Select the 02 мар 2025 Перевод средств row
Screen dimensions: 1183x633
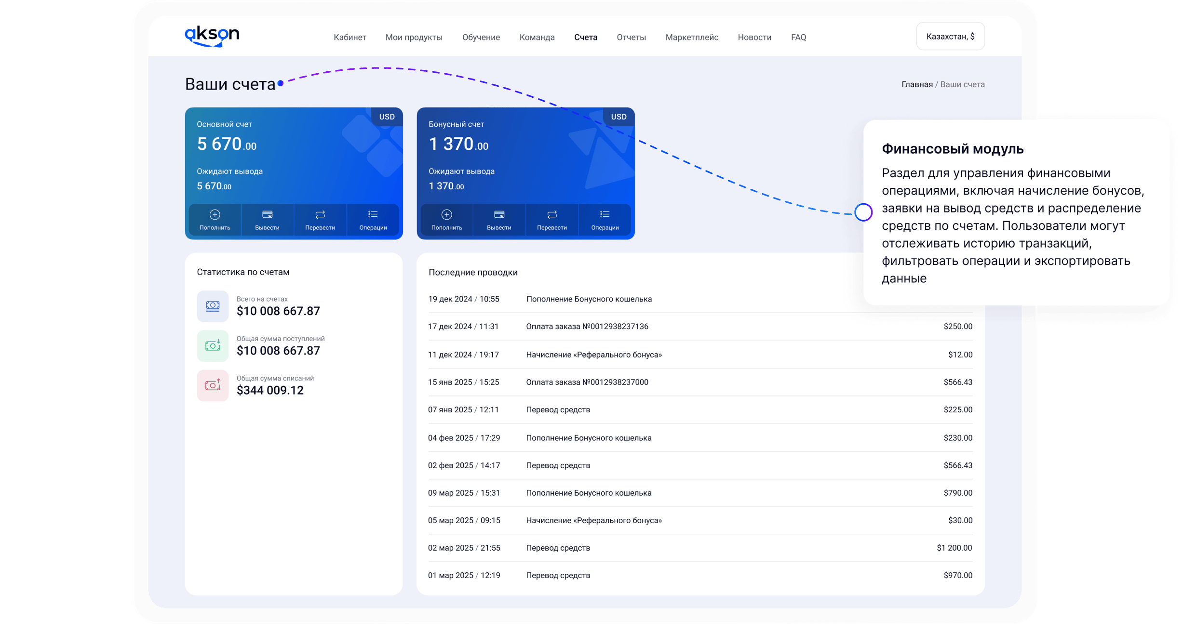point(558,548)
